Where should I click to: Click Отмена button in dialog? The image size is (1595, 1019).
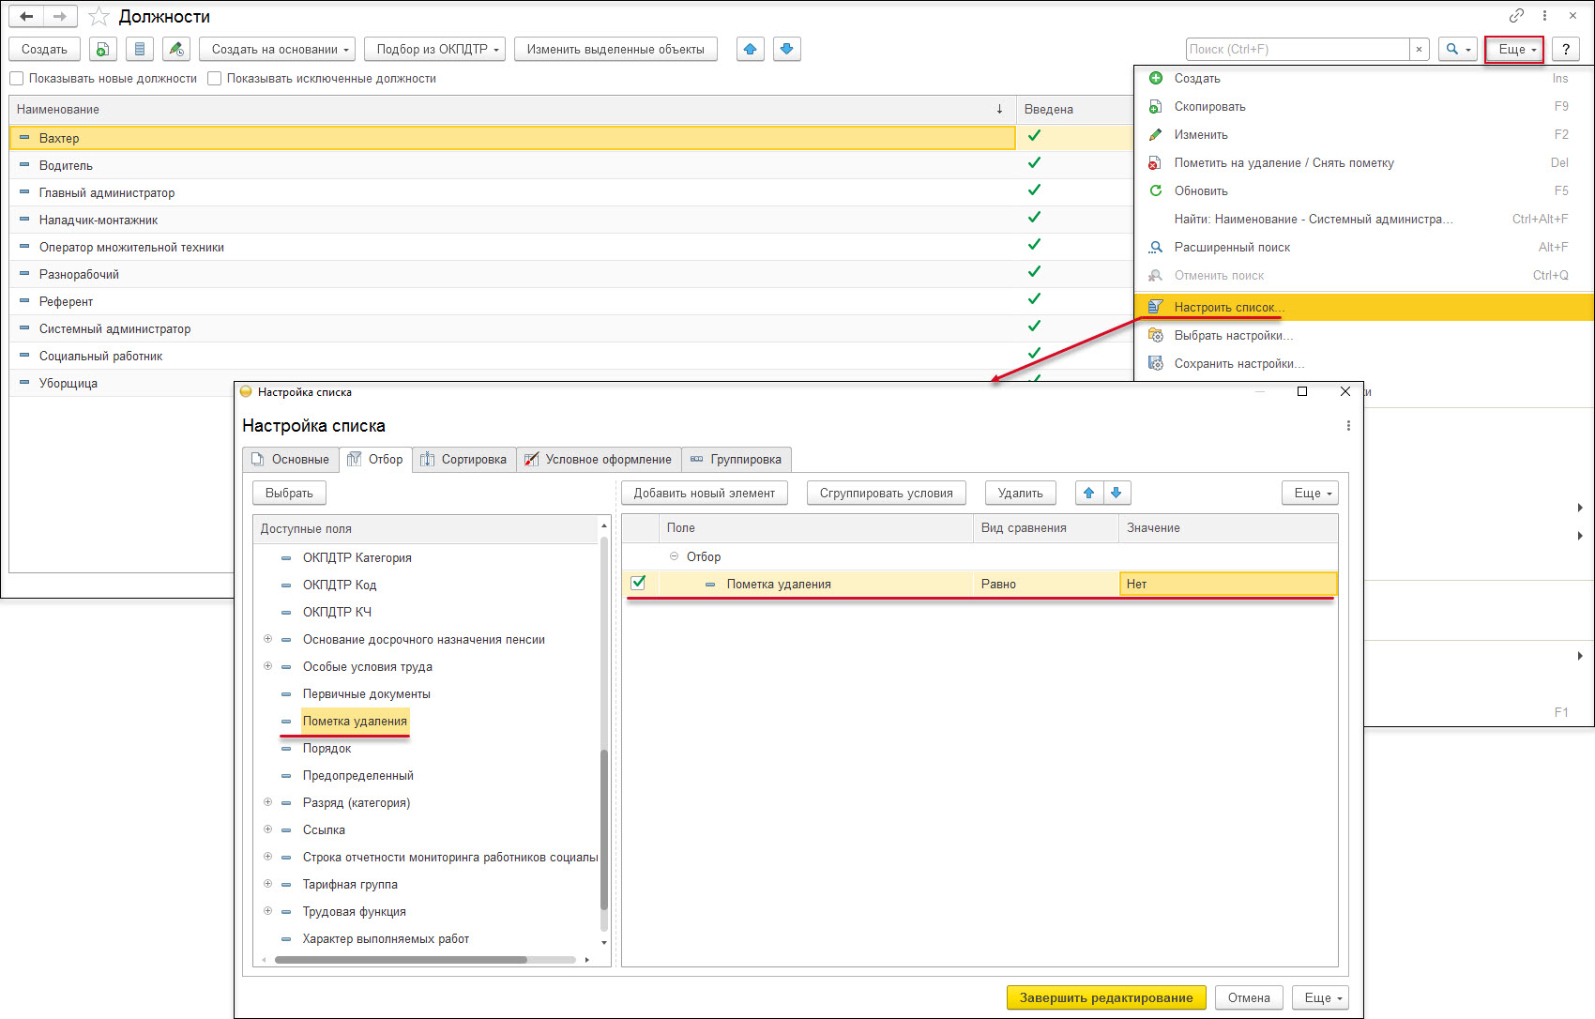[1249, 997]
